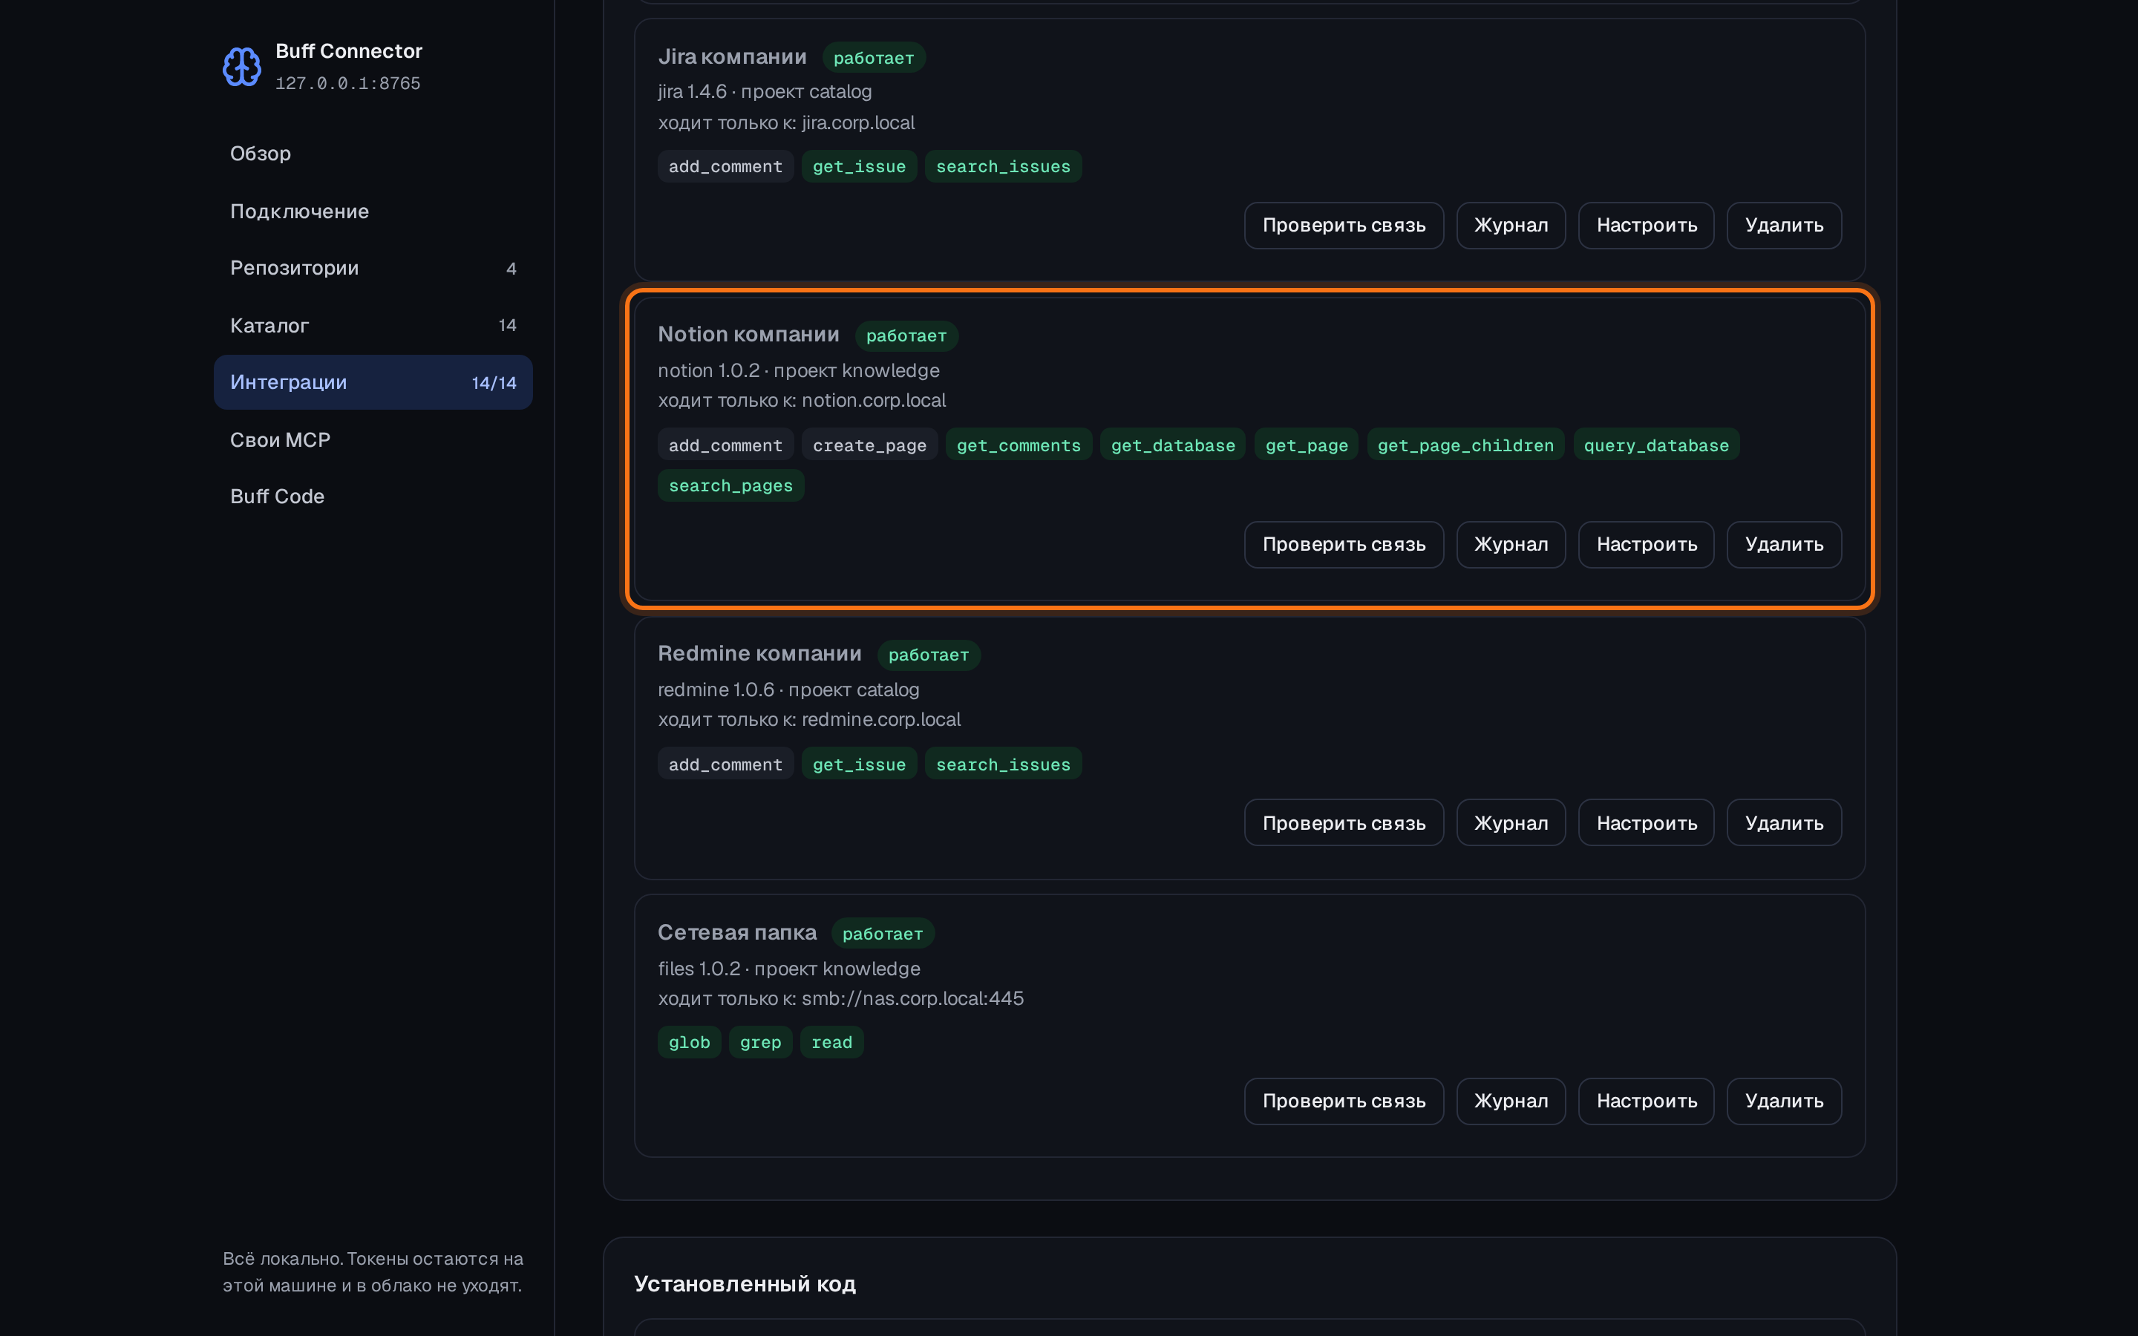Click Проверить связь for Jira компании
The height and width of the screenshot is (1336, 2138).
pos(1344,226)
